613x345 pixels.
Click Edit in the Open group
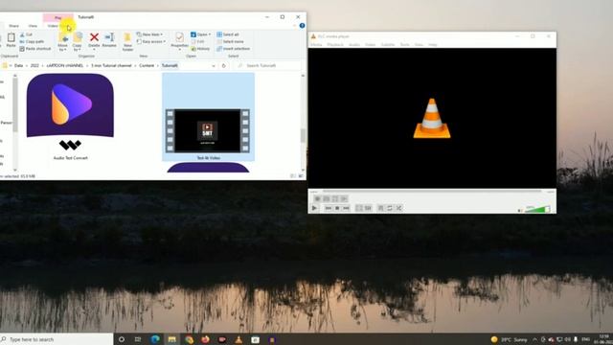click(x=198, y=41)
